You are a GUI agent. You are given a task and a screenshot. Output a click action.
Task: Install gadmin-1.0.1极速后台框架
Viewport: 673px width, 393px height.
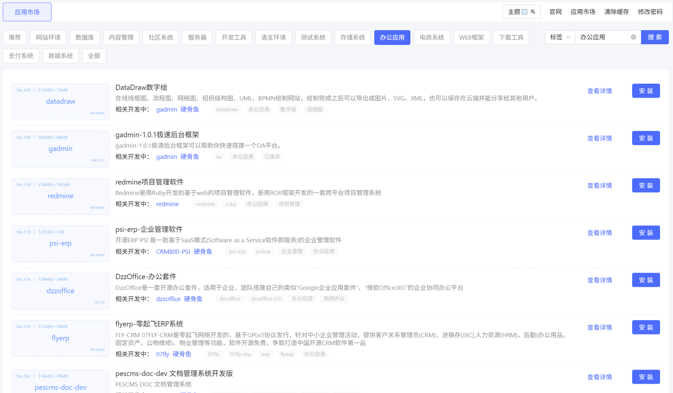tap(646, 138)
